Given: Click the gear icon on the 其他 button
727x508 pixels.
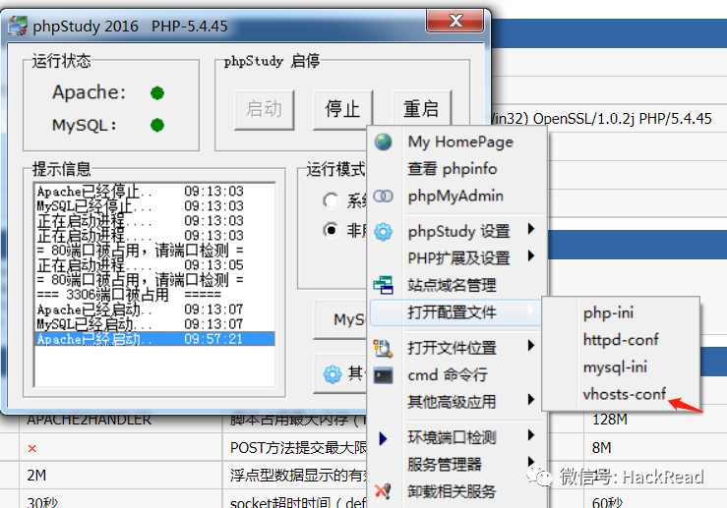Looking at the screenshot, I should [332, 373].
